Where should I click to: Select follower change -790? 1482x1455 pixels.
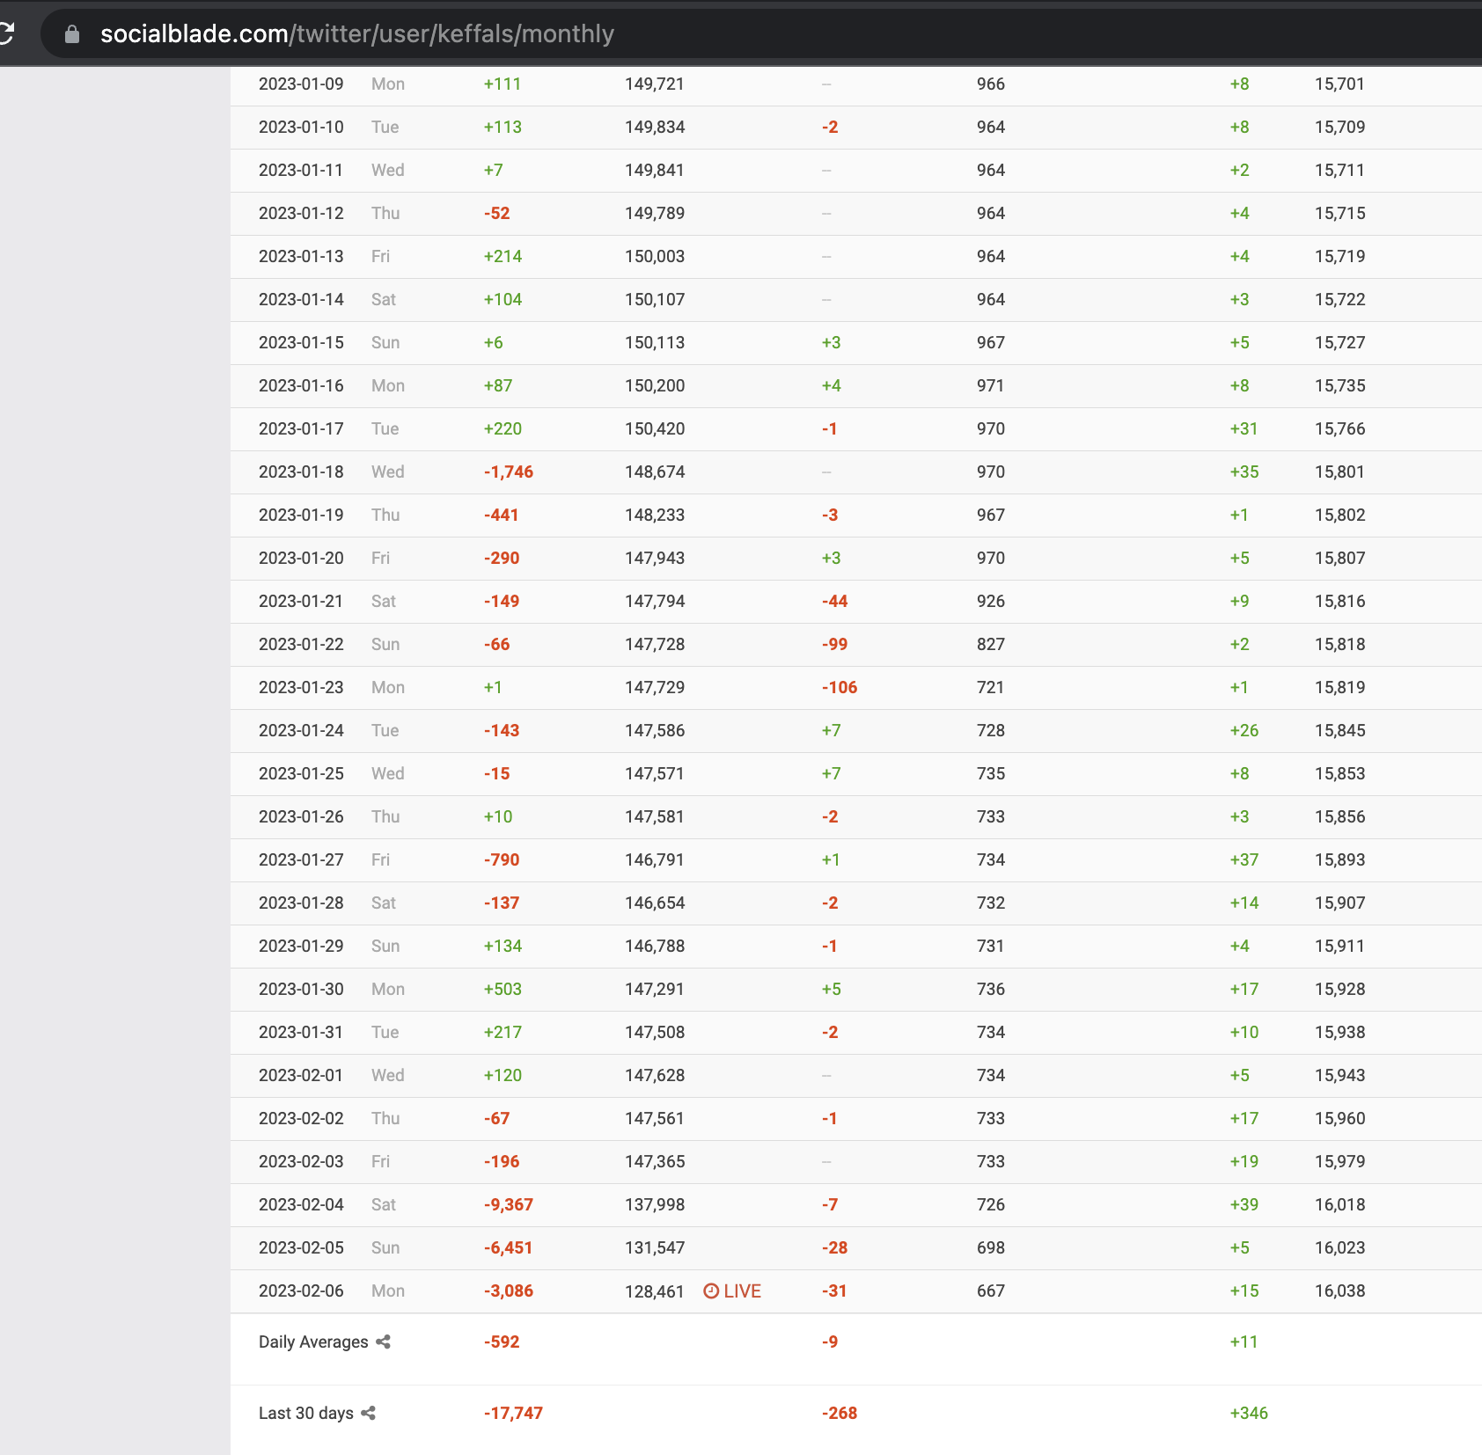(502, 859)
